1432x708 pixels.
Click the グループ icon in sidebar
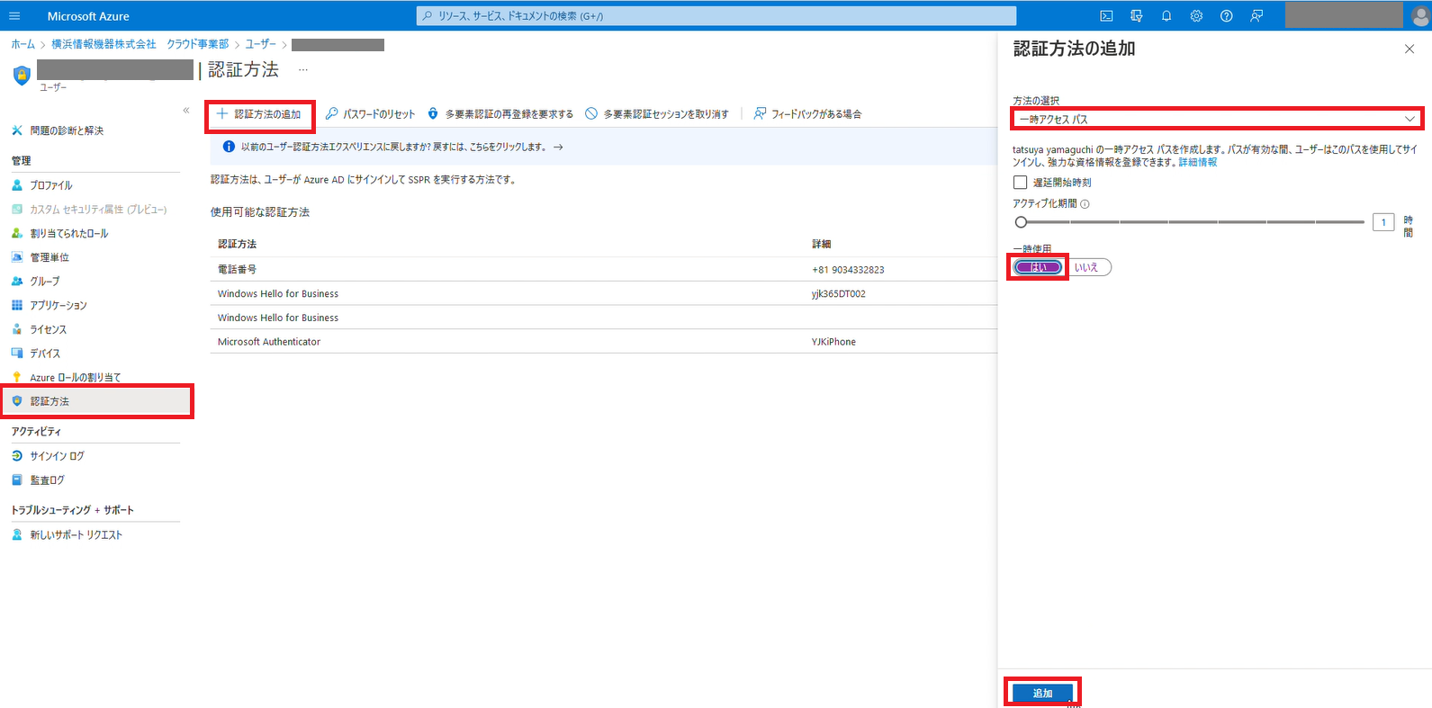(x=17, y=282)
